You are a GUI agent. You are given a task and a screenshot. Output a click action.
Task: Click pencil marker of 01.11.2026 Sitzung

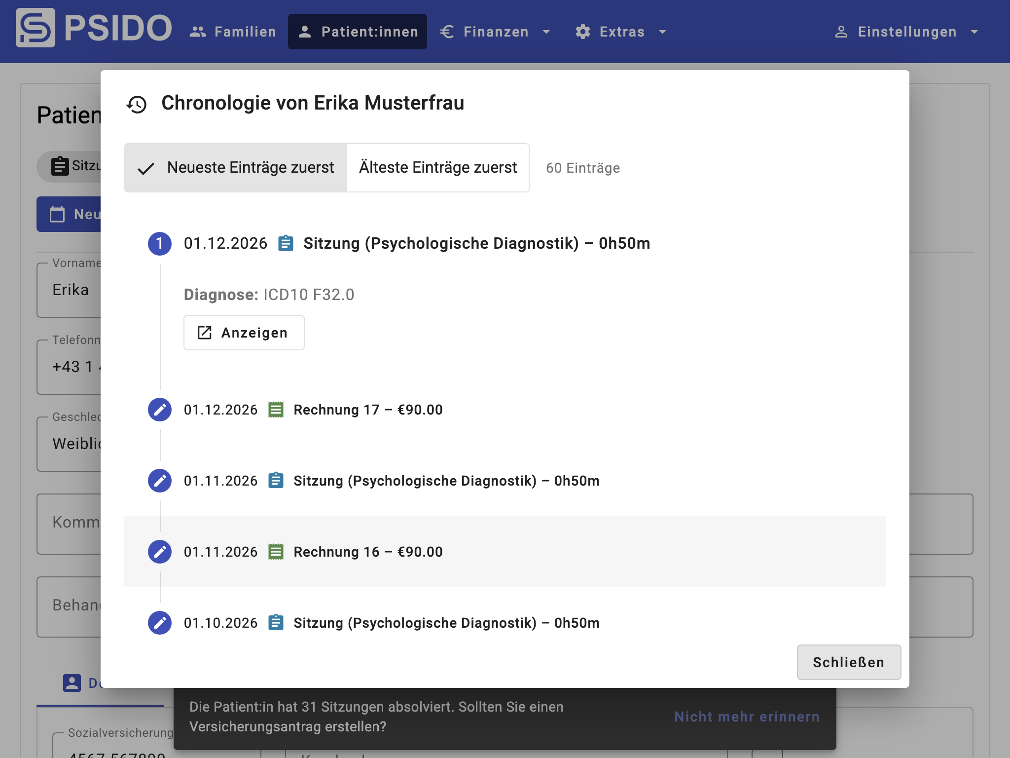coord(160,481)
